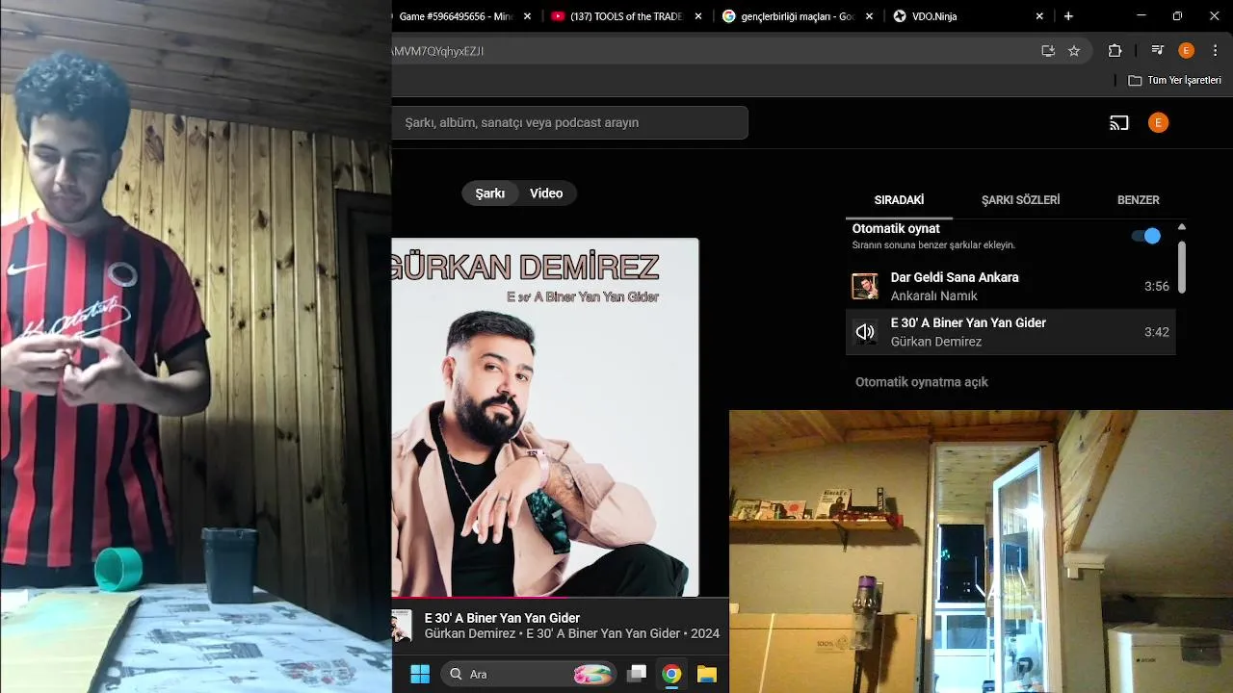Click the Gürkan Demirez album cover art
The width and height of the screenshot is (1233, 693).
pyautogui.click(x=545, y=417)
